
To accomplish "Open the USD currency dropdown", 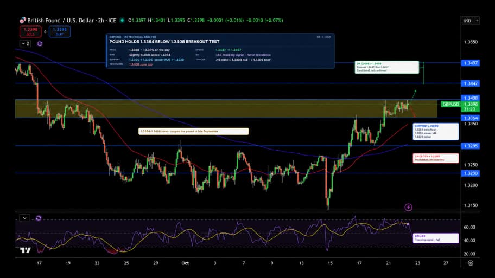I will [471, 21].
